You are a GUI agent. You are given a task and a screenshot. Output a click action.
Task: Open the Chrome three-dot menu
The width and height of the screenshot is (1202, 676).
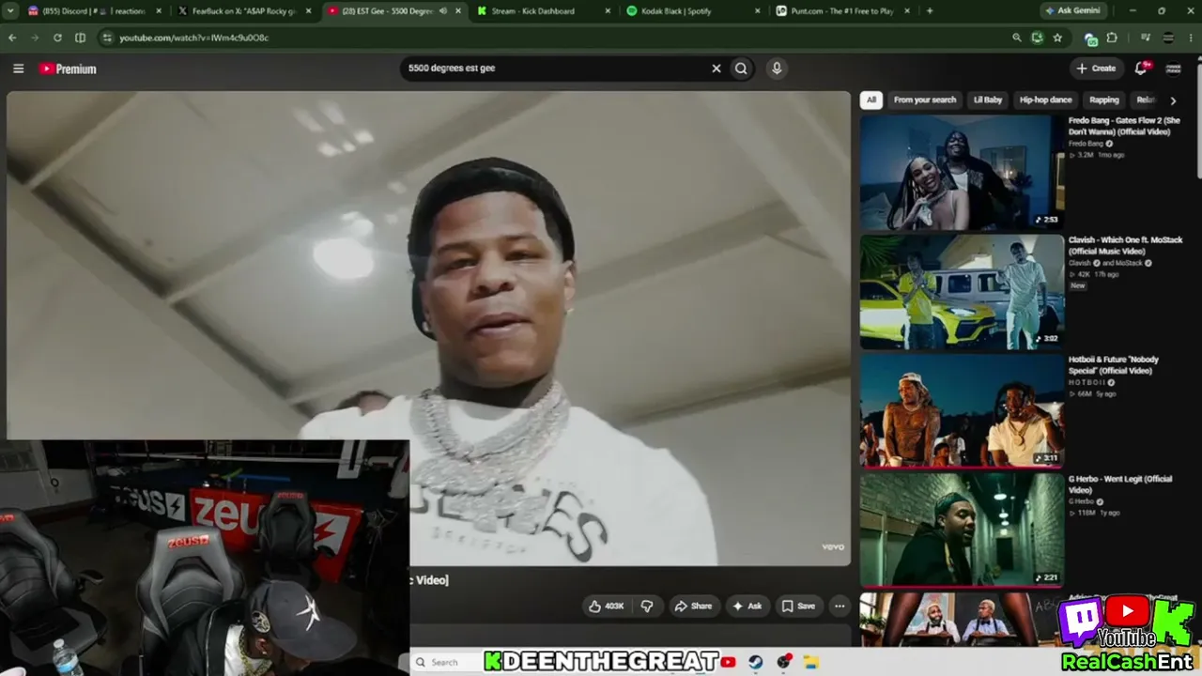click(x=1191, y=38)
